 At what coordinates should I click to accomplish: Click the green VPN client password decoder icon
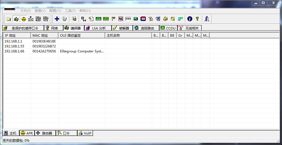[x=106, y=19]
